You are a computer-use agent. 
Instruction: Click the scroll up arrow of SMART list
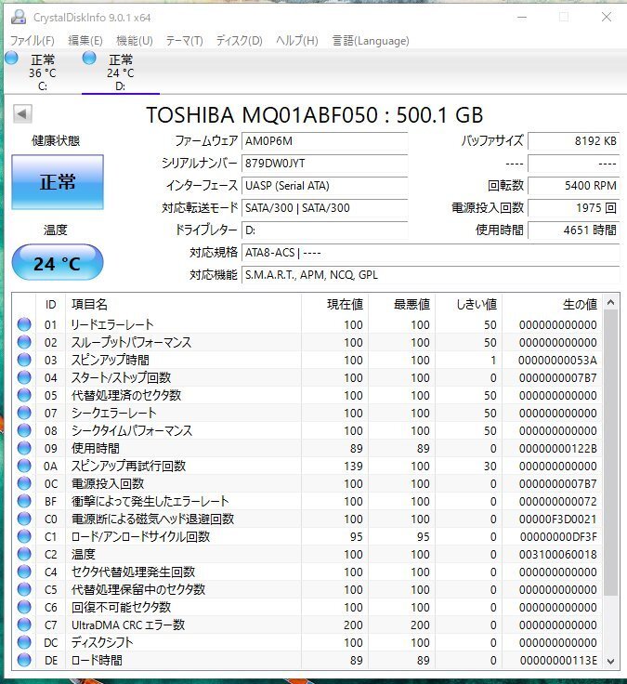point(611,302)
